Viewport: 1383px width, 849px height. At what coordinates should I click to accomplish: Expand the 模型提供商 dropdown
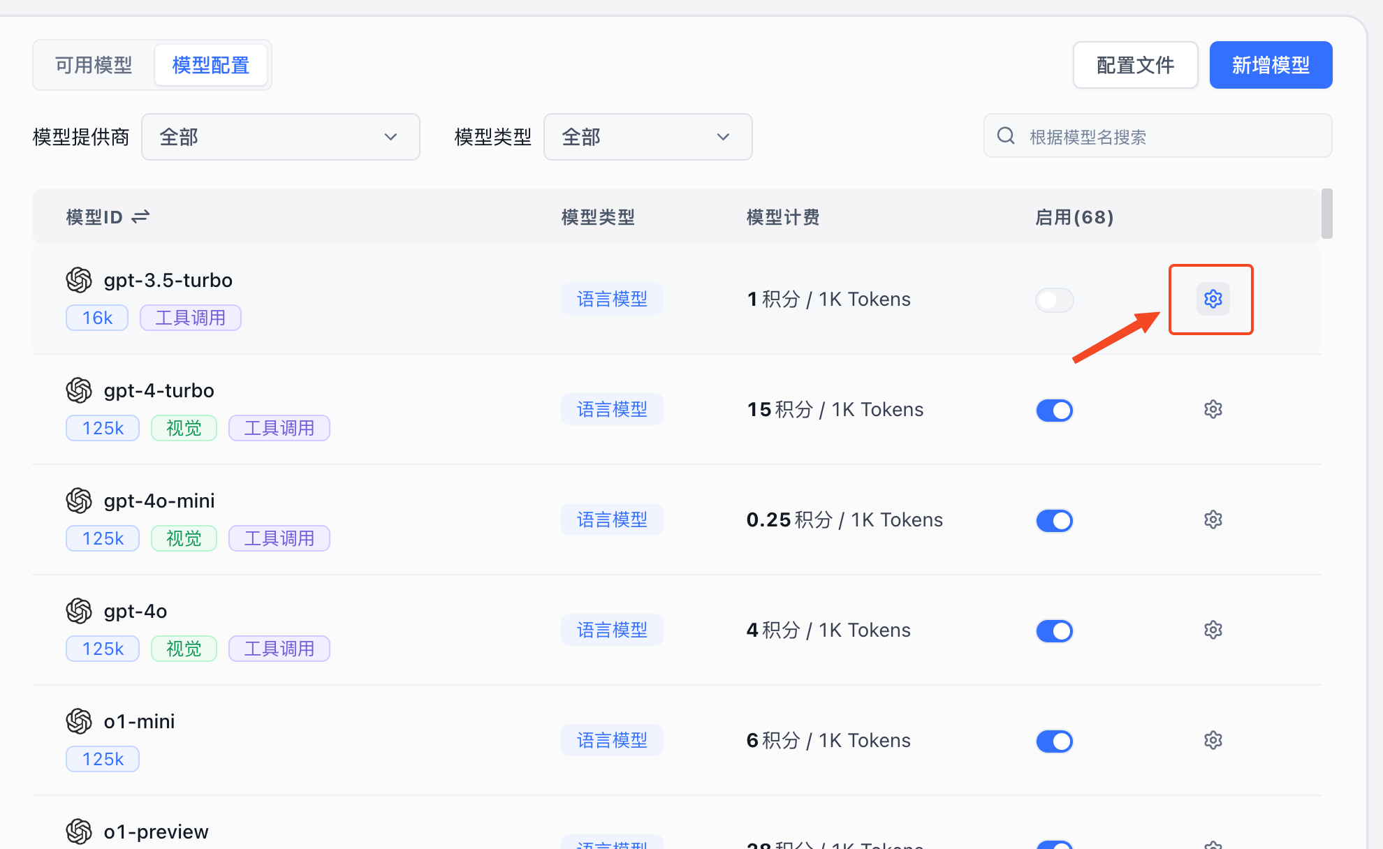(280, 137)
